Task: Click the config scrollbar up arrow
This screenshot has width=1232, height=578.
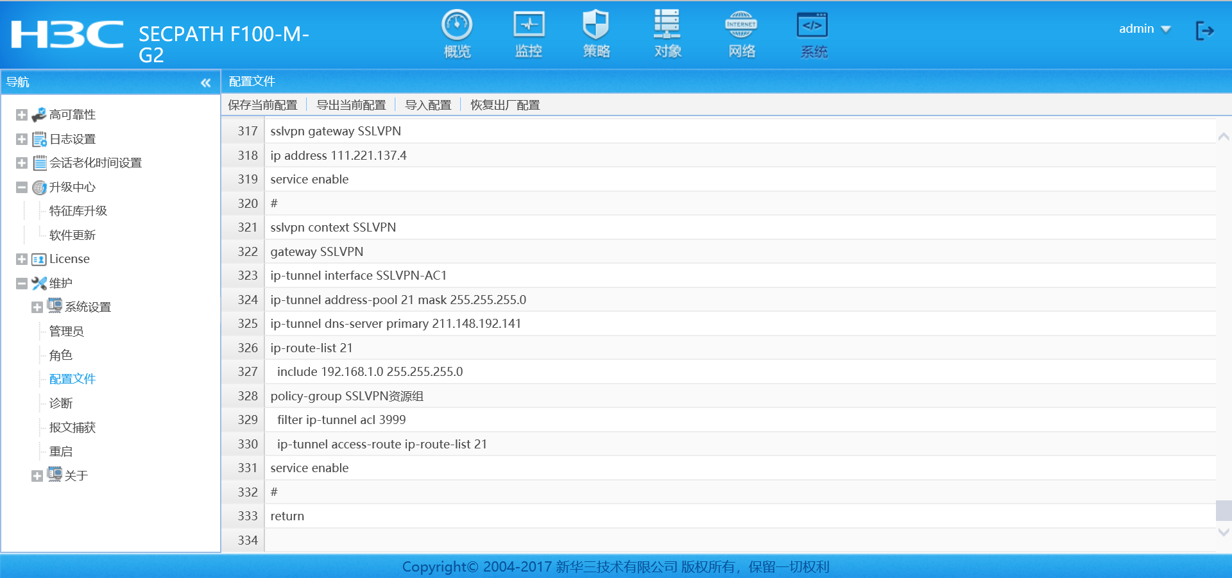Action: pyautogui.click(x=1224, y=137)
